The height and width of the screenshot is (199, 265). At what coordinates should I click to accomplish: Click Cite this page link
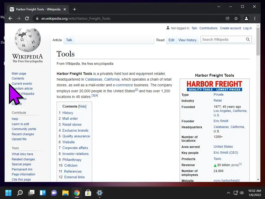coord(21,179)
